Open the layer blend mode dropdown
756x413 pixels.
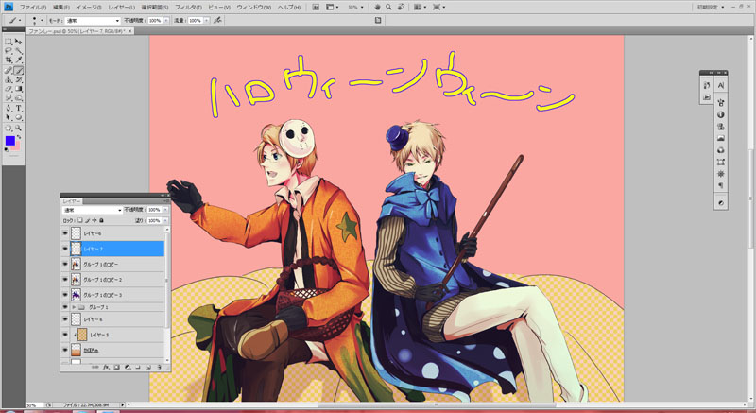point(93,210)
